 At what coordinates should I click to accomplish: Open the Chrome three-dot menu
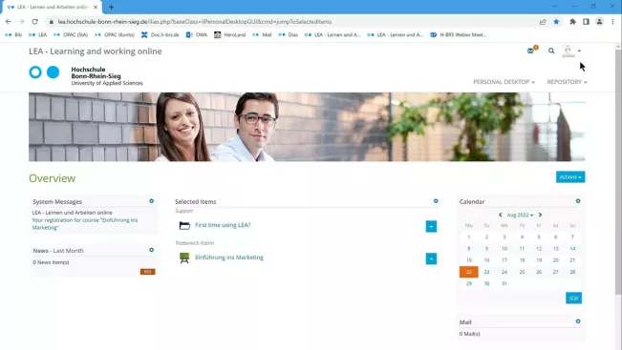612,22
